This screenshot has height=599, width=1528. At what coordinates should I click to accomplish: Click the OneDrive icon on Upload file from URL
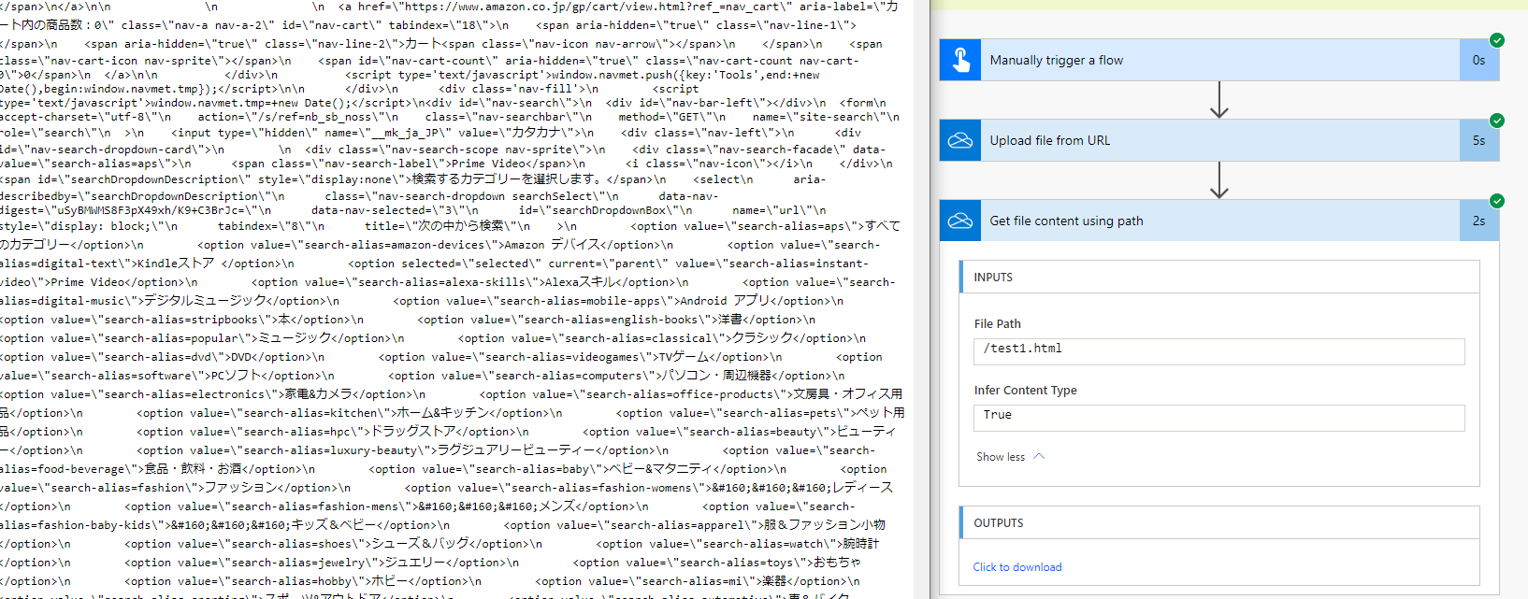pyautogui.click(x=960, y=140)
